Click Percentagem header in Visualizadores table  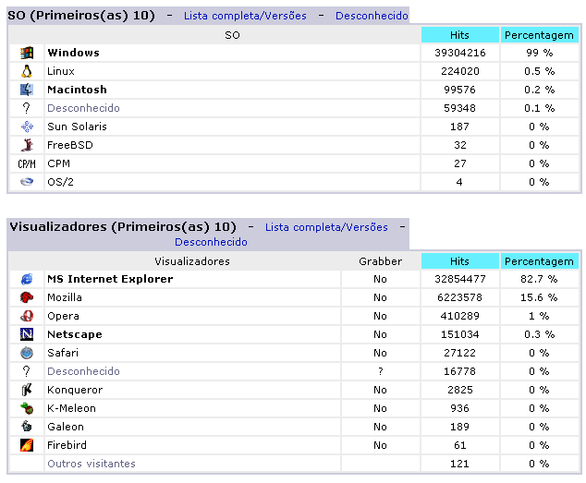pos(539,261)
